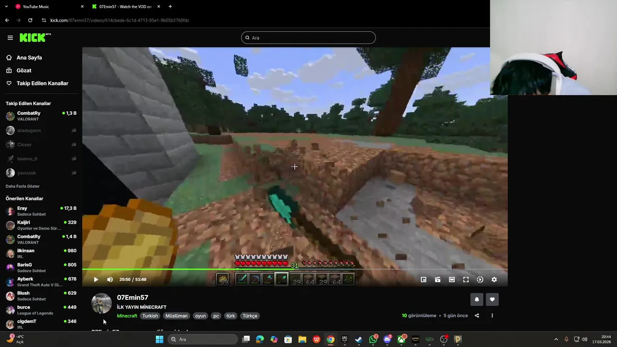Viewport: 617px width, 347px height.
Task: Select the pc tag
Action: point(216,316)
